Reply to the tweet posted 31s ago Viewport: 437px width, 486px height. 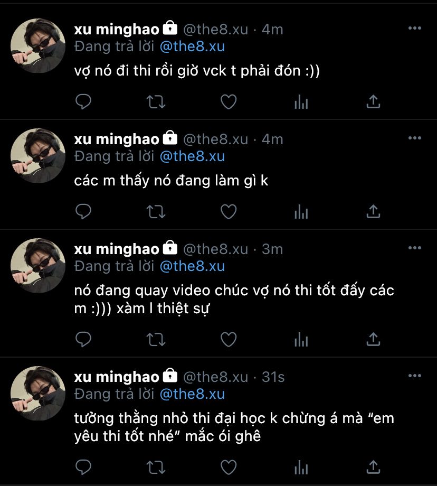(83, 467)
